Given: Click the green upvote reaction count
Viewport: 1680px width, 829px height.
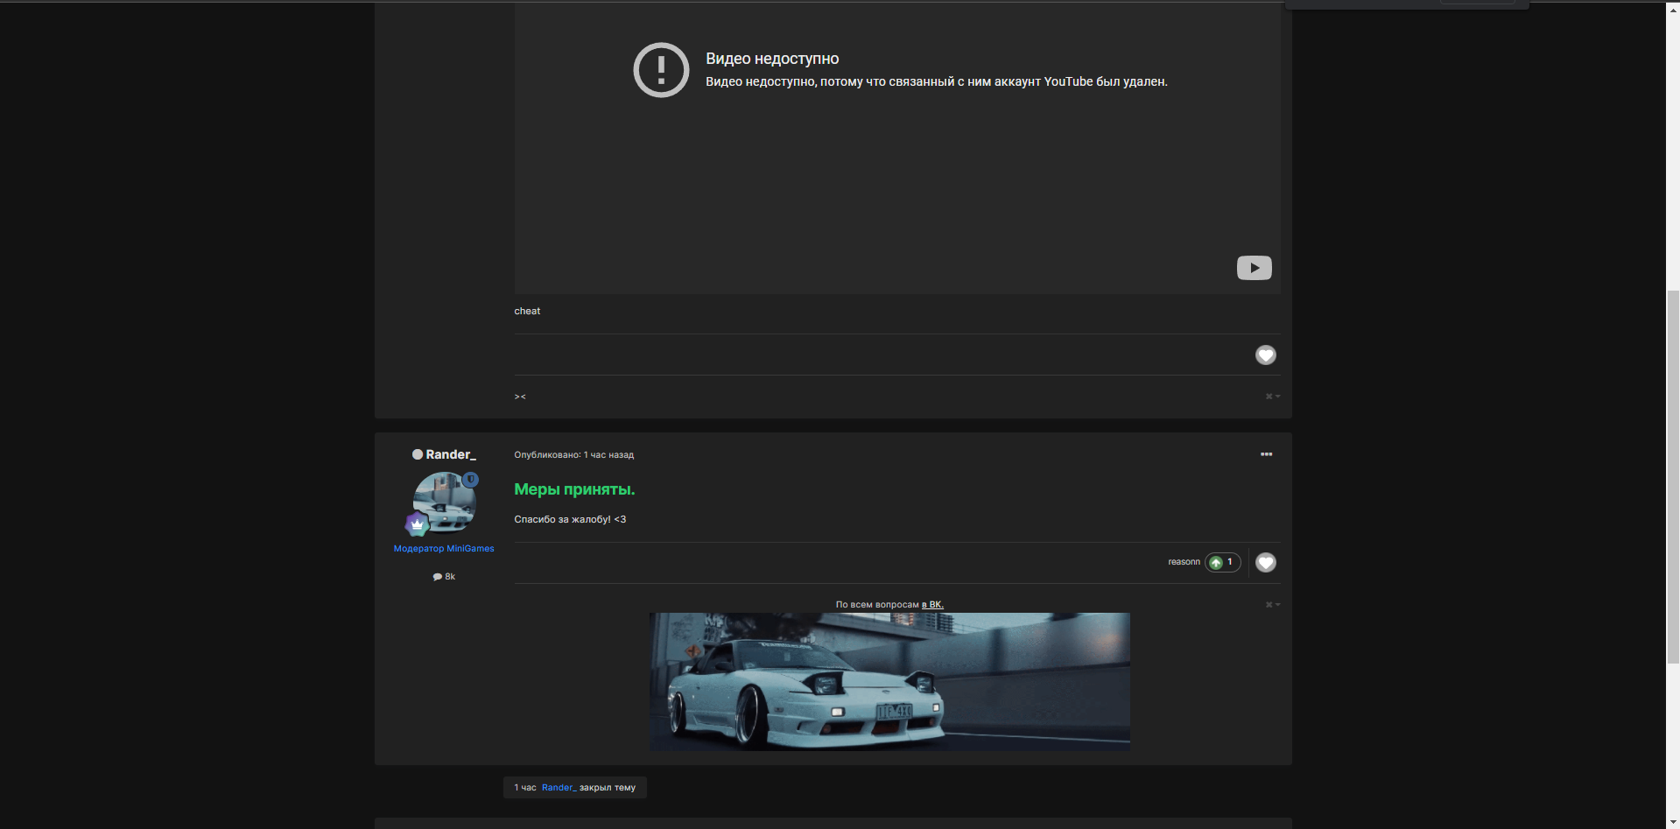Looking at the screenshot, I should pos(1222,562).
